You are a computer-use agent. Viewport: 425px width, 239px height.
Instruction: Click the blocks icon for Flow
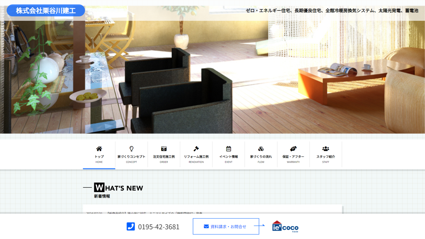tap(261, 149)
